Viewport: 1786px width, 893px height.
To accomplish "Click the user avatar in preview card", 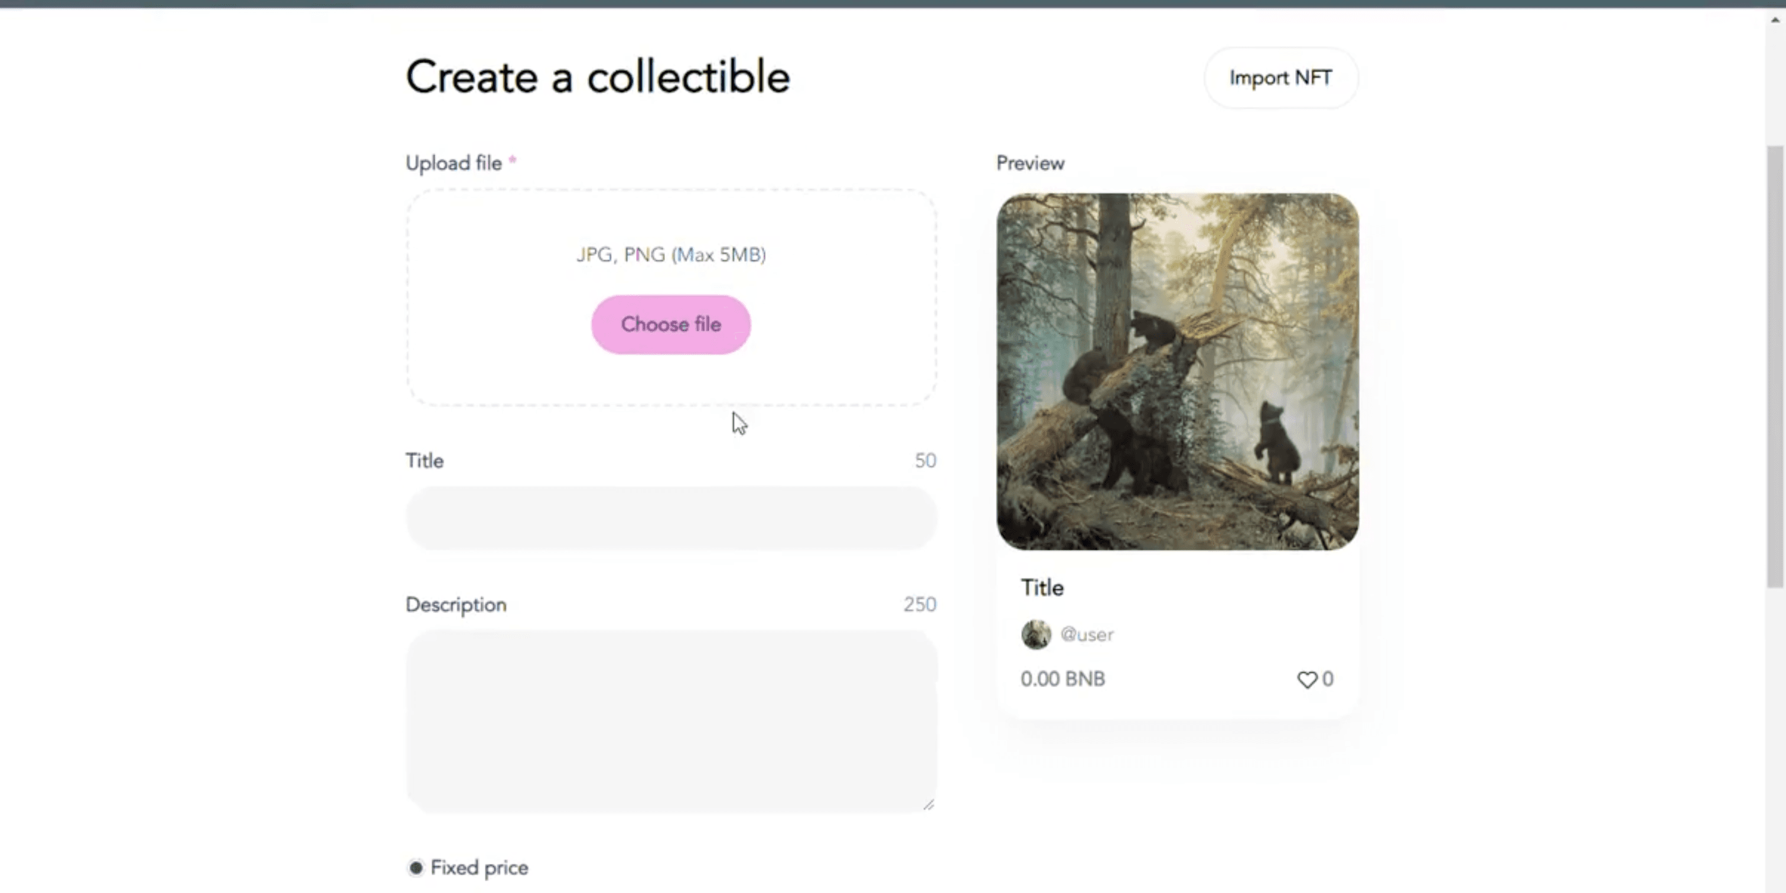I will coord(1036,634).
